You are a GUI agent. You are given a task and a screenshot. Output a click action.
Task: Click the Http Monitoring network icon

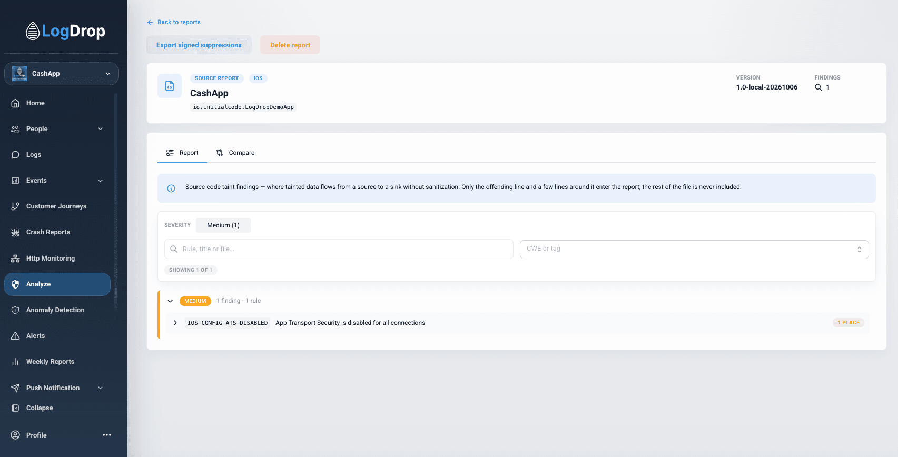(15, 259)
